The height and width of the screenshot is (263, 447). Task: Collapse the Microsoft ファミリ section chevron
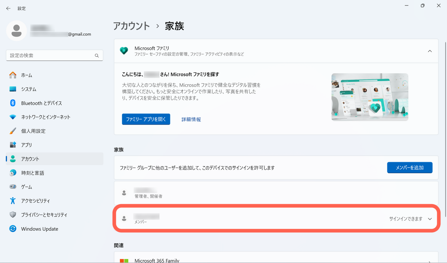point(430,51)
